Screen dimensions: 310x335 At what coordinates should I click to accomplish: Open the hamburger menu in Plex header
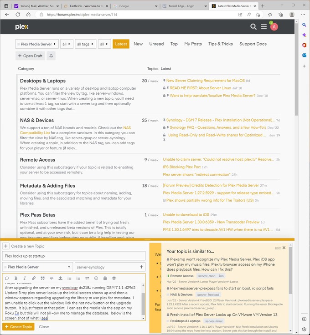(x=264, y=27)
